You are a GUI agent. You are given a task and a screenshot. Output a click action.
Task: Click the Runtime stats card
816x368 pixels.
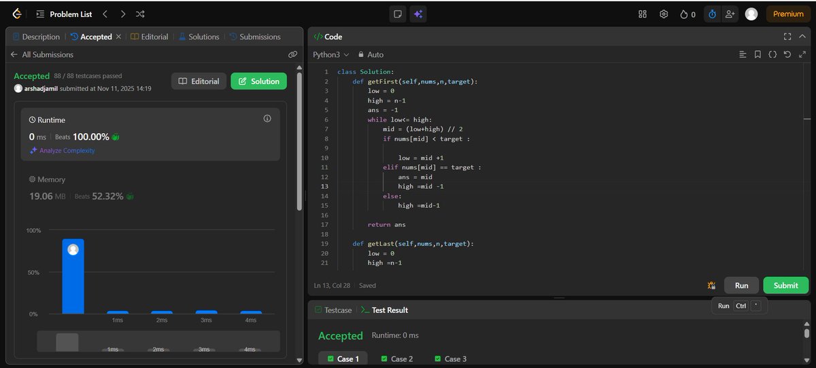150,134
